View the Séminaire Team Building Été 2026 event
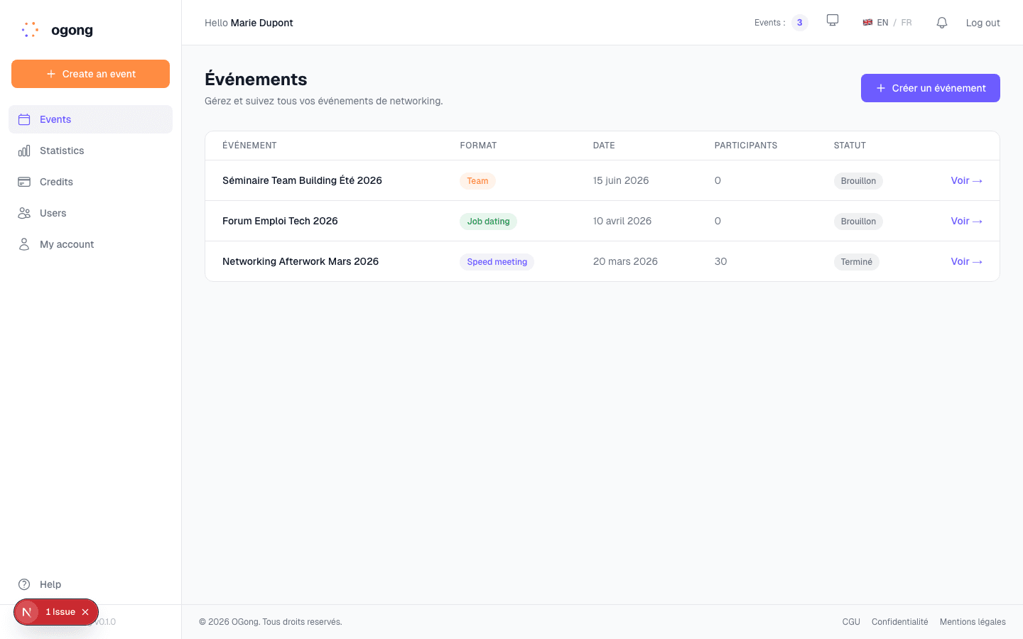 pyautogui.click(x=966, y=181)
